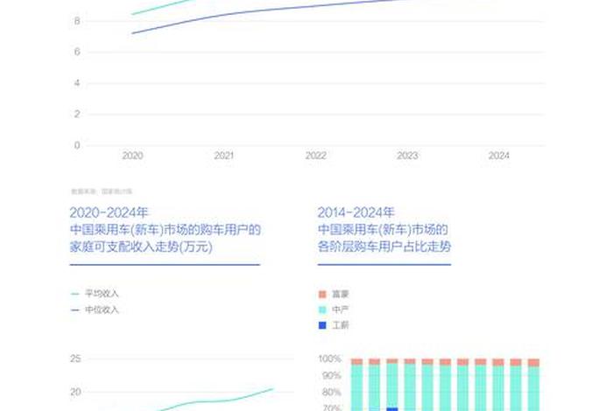Screen dimensions: 613x411
Task: Select the 中位收入 legend label
Action: pos(102,310)
